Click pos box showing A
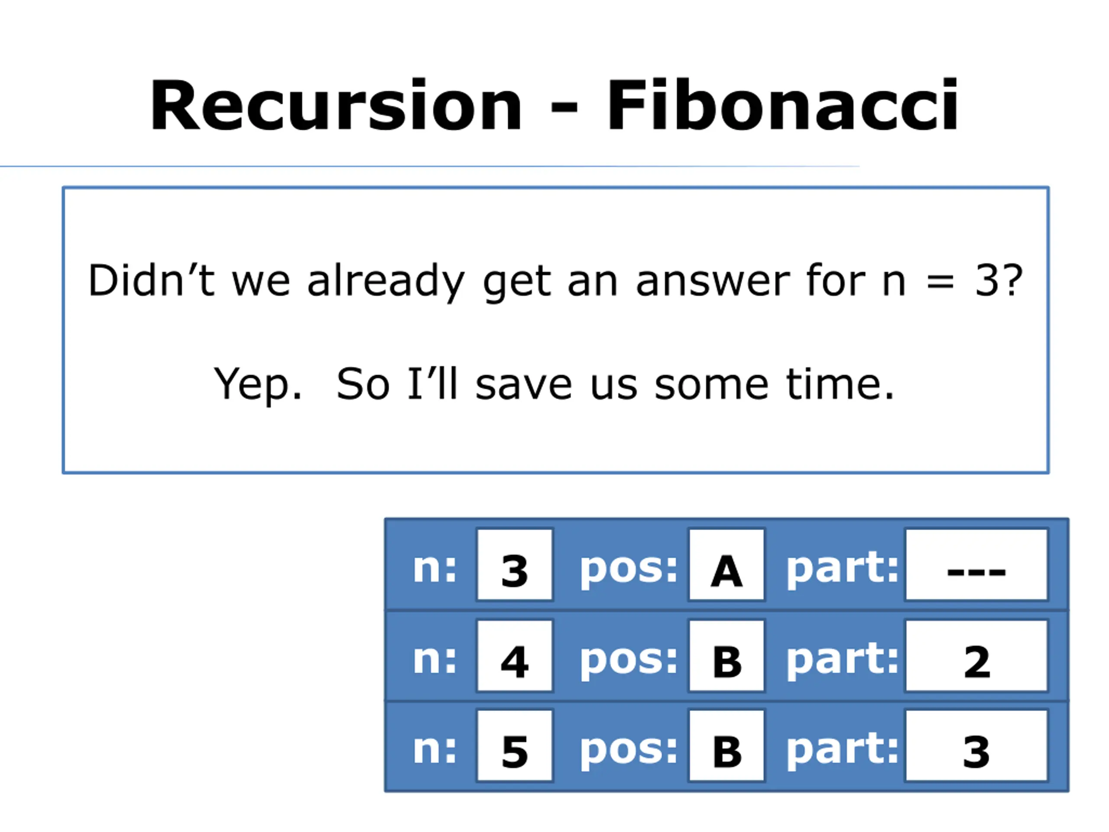This screenshot has width=1109, height=832. [726, 564]
